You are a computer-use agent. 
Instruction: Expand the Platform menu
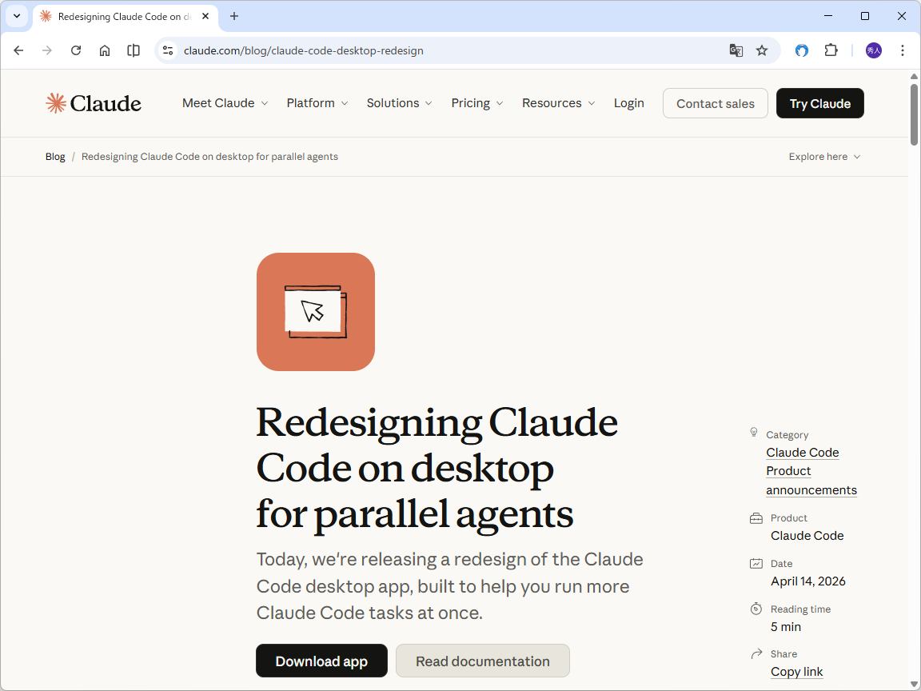tap(317, 103)
